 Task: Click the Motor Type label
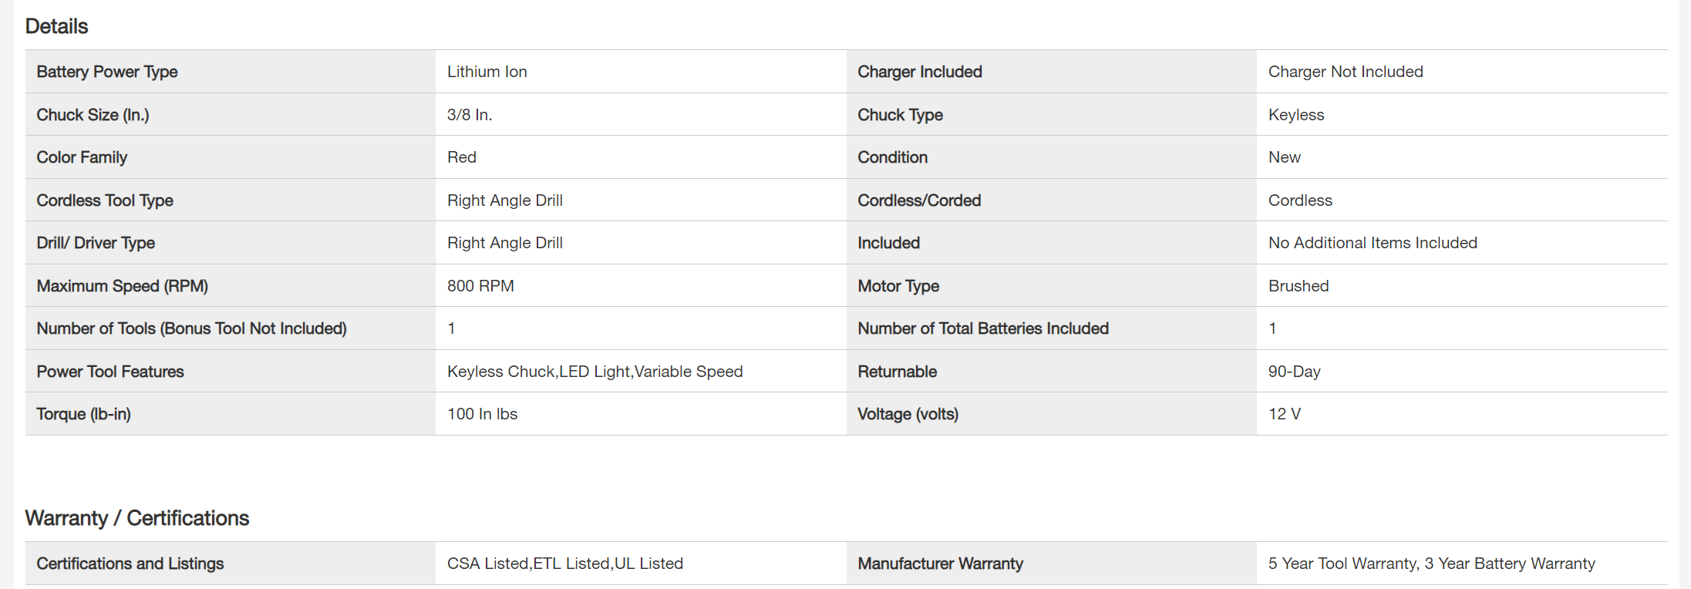898,286
